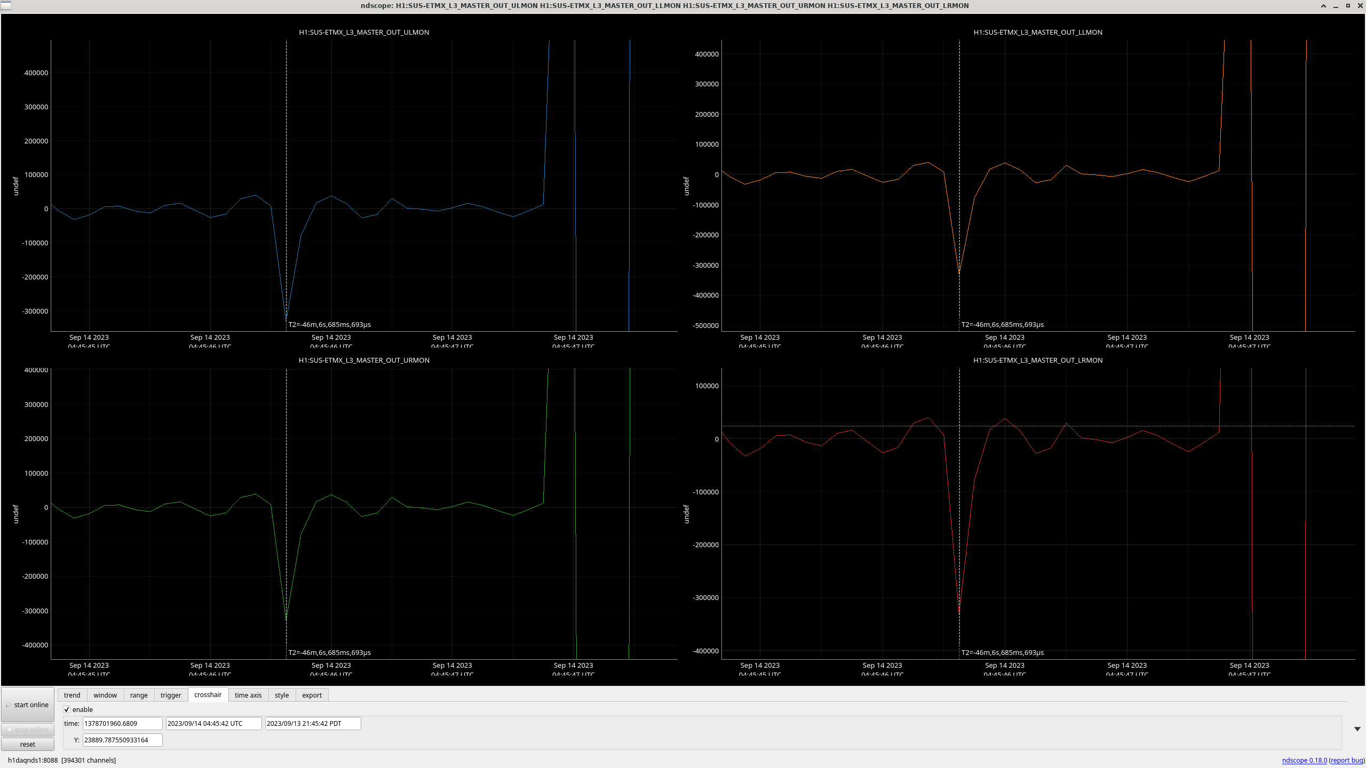Viewport: 1366px width, 768px height.
Task: Click the h1daqnds1:8088 server status text
Action: (x=33, y=760)
